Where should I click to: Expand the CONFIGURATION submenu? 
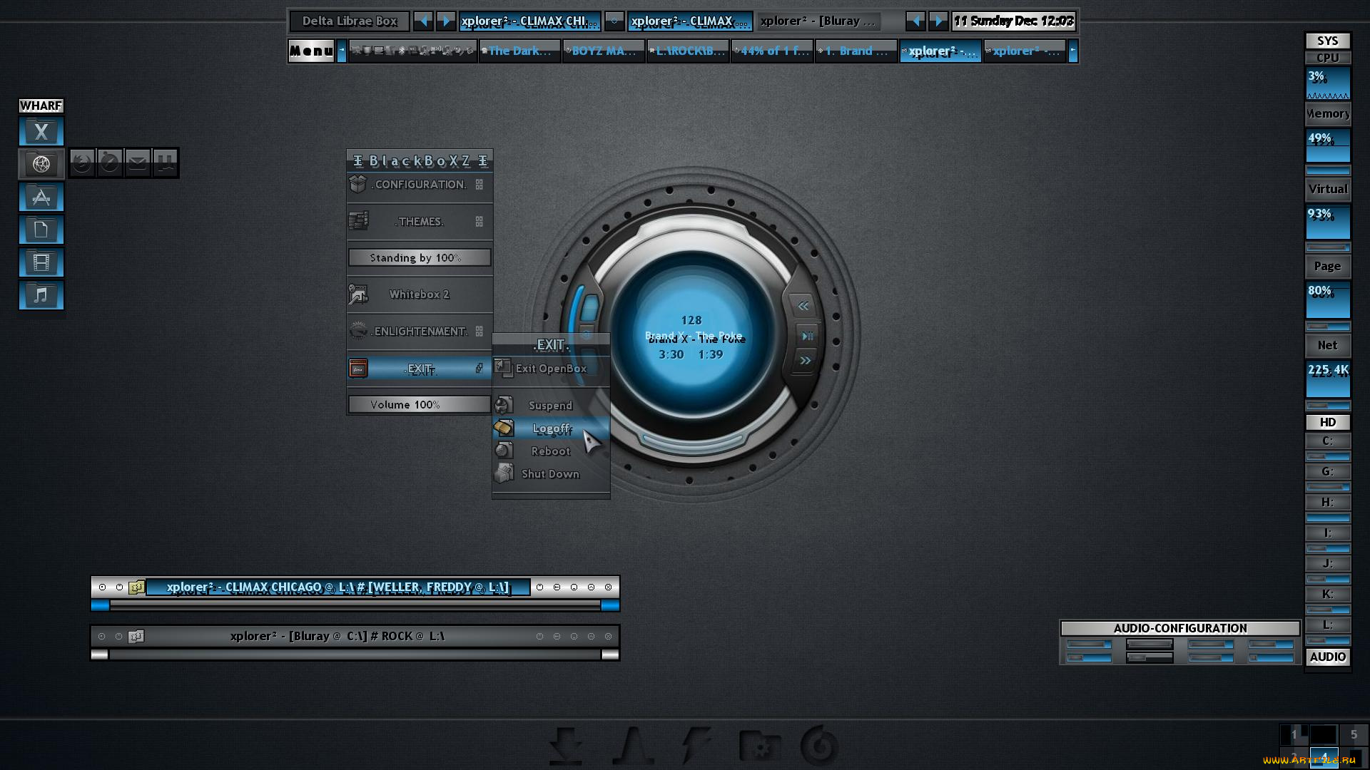420,185
